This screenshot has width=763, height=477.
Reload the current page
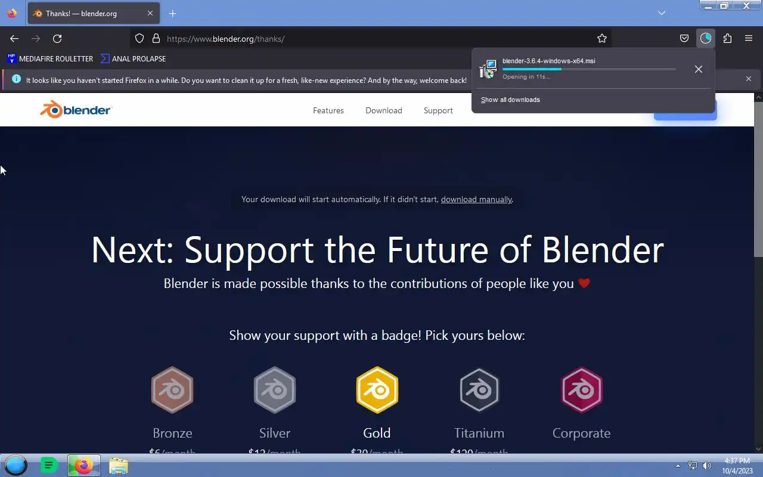(57, 38)
